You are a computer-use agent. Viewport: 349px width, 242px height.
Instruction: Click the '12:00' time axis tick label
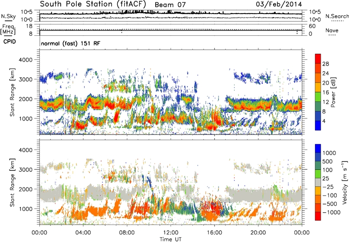[x=171, y=233]
